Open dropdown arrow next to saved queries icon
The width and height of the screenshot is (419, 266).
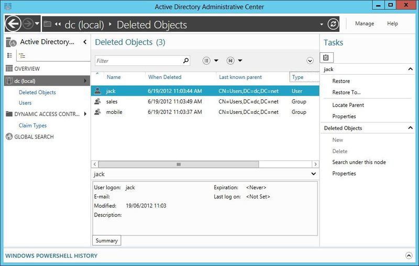click(x=240, y=61)
